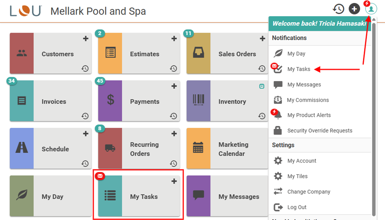Image resolution: width=385 pixels, height=220 pixels.
Task: Click history icon on Schedule tile
Action: tap(85, 164)
